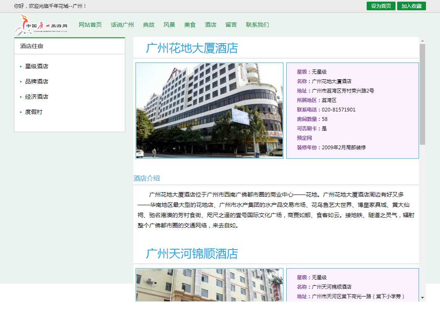This screenshot has width=440, height=322.
Task: Open the 网站首页 menu item
Action: (x=90, y=25)
